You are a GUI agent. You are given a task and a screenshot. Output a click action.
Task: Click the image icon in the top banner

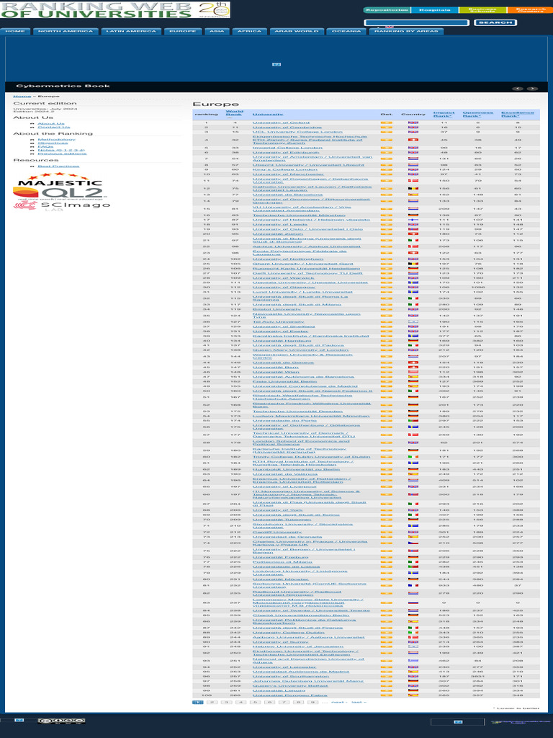coord(276,64)
